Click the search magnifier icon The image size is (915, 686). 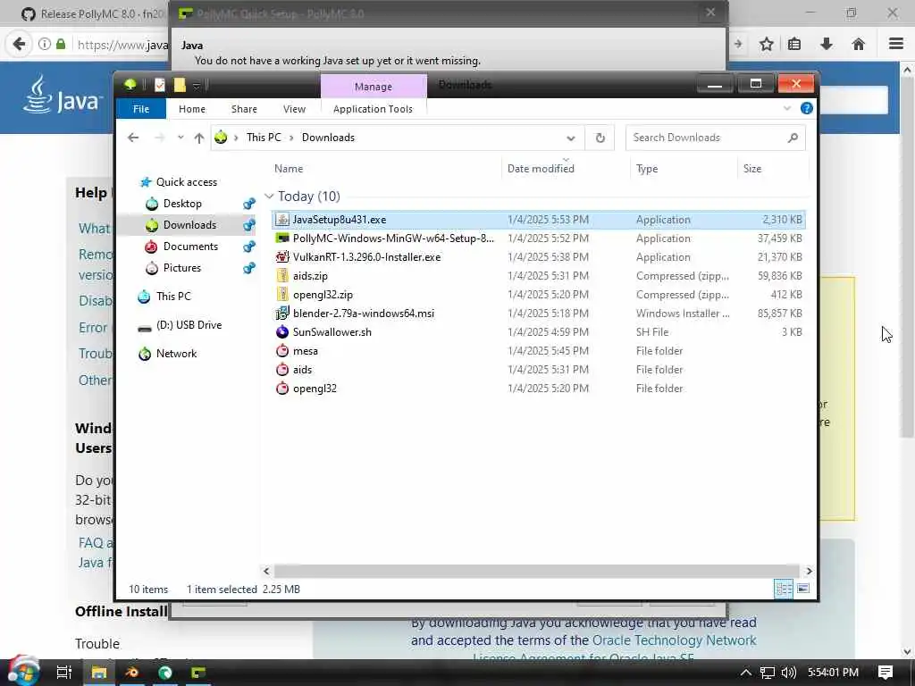coord(793,138)
